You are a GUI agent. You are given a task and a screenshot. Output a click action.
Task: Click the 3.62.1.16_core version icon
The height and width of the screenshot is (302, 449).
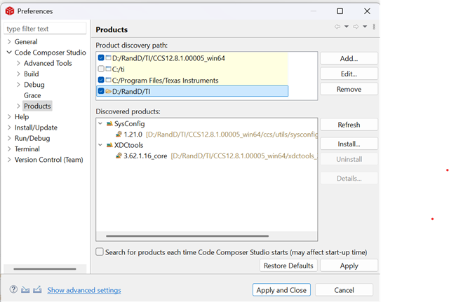pos(119,156)
